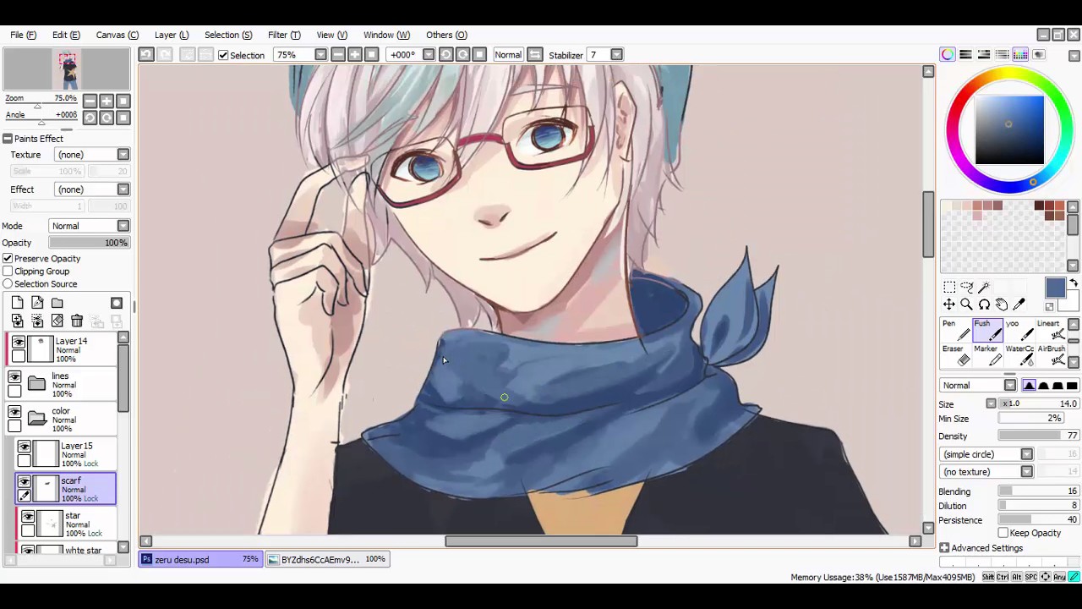Activate the lasso selection tool

click(x=967, y=288)
